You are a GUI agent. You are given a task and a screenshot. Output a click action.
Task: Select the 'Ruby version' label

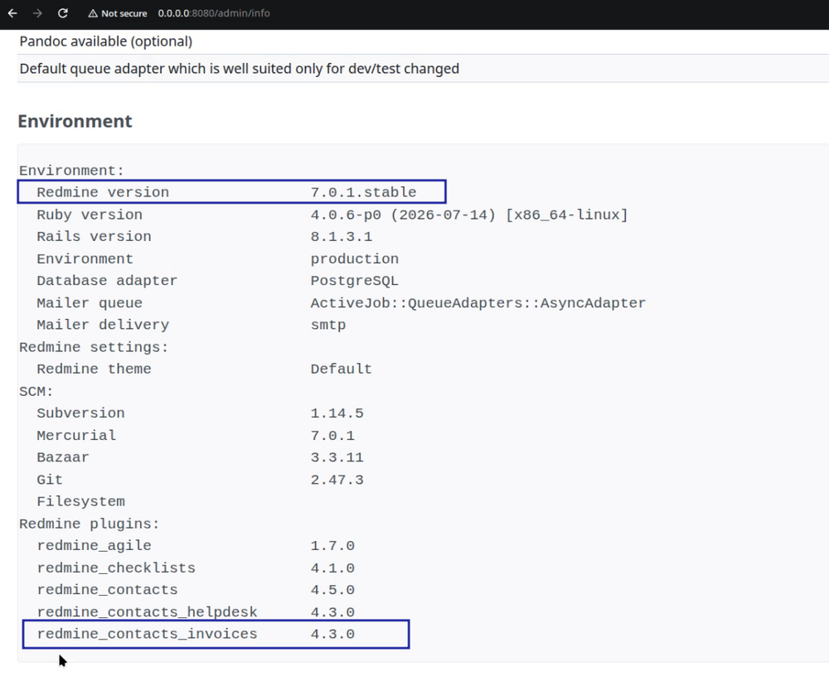click(90, 215)
